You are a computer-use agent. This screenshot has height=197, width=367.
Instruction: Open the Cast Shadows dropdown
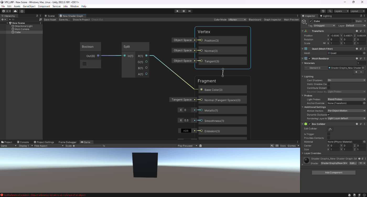(x=346, y=80)
